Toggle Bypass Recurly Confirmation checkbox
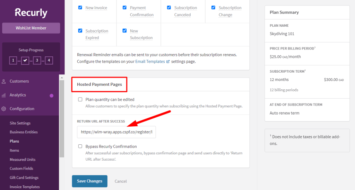The height and width of the screenshot is (190, 355). [x=80, y=146]
